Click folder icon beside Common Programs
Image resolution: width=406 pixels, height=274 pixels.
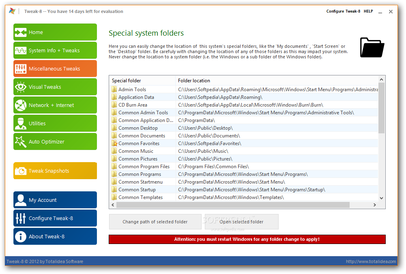[x=114, y=174]
